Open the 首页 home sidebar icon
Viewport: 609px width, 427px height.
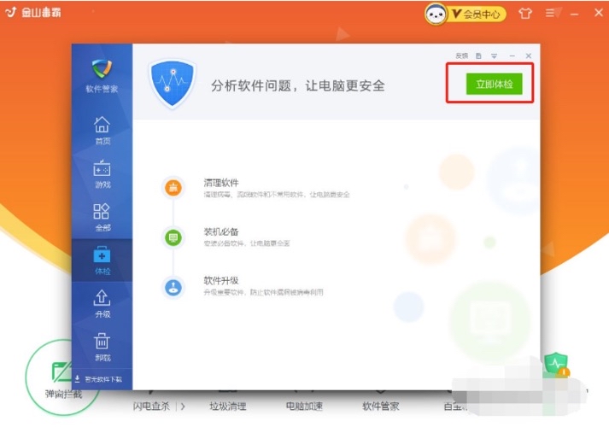pos(102,131)
